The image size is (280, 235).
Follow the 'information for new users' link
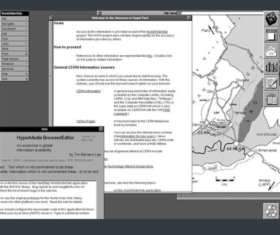(x=137, y=136)
